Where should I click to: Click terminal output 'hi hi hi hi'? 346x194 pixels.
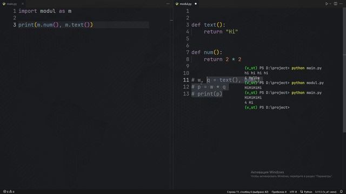point(256,73)
